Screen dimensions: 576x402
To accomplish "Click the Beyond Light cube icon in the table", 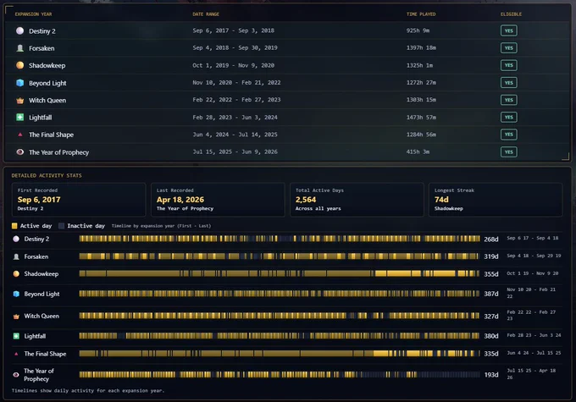I will (19, 83).
